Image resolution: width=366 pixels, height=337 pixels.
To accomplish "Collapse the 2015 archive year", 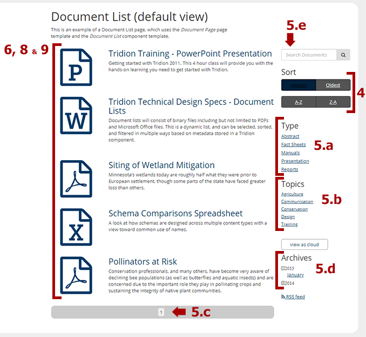I will (283, 268).
